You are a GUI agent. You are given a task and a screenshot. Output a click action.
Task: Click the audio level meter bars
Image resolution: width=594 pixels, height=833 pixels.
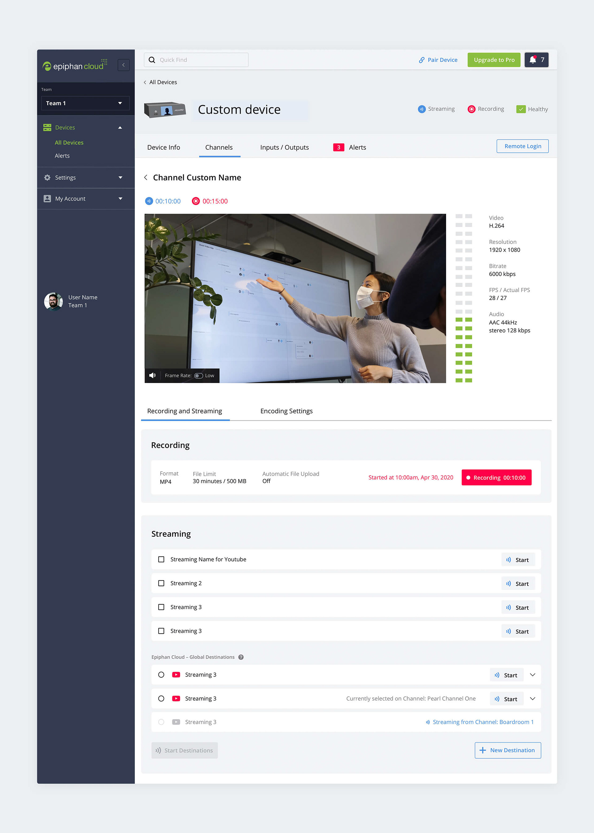click(464, 298)
